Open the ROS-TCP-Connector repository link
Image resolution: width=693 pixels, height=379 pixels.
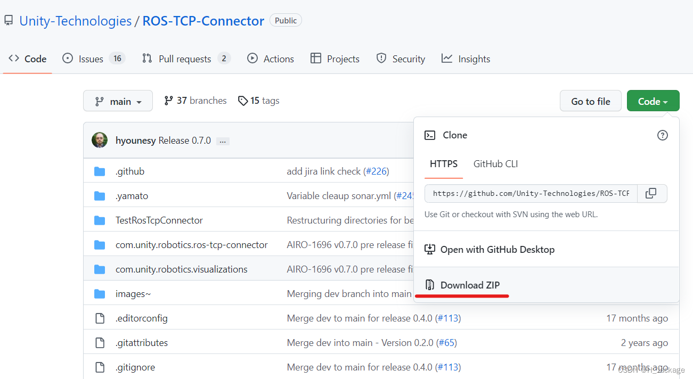click(x=203, y=21)
